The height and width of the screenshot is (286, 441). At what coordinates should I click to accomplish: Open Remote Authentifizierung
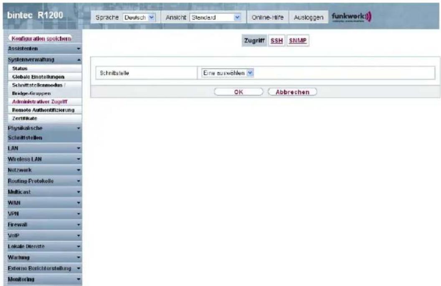point(45,110)
